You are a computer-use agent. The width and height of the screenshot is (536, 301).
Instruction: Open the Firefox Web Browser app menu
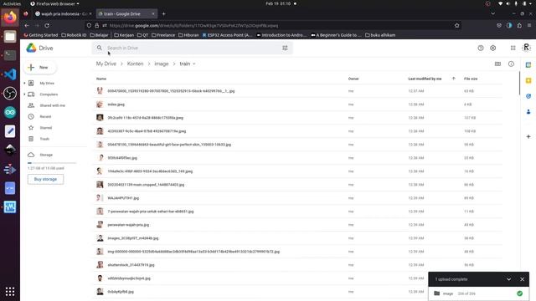click(54, 3)
